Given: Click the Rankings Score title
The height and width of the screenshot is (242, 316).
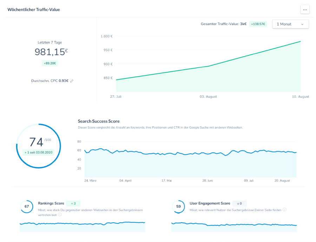Looking at the screenshot, I should (51, 203).
